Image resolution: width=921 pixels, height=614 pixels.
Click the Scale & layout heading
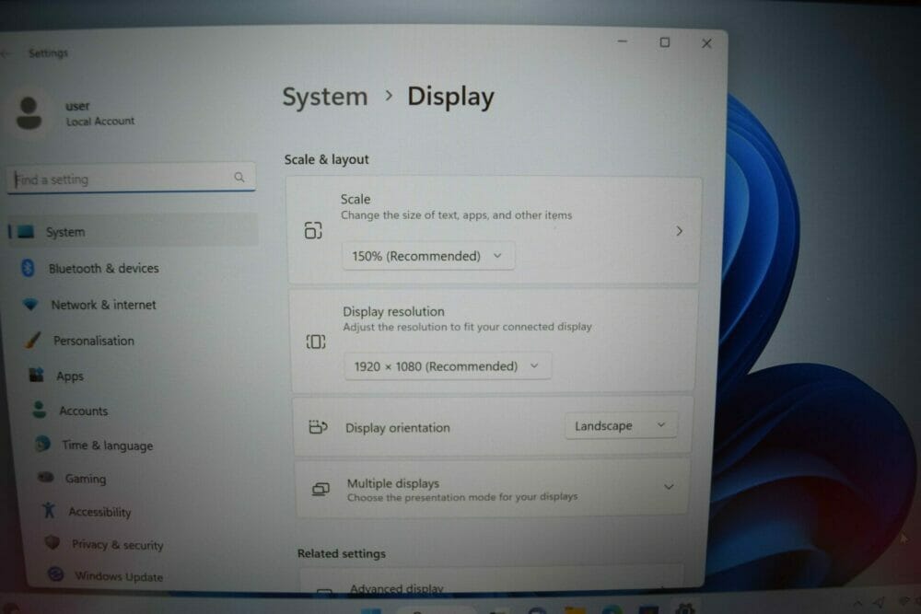(327, 159)
